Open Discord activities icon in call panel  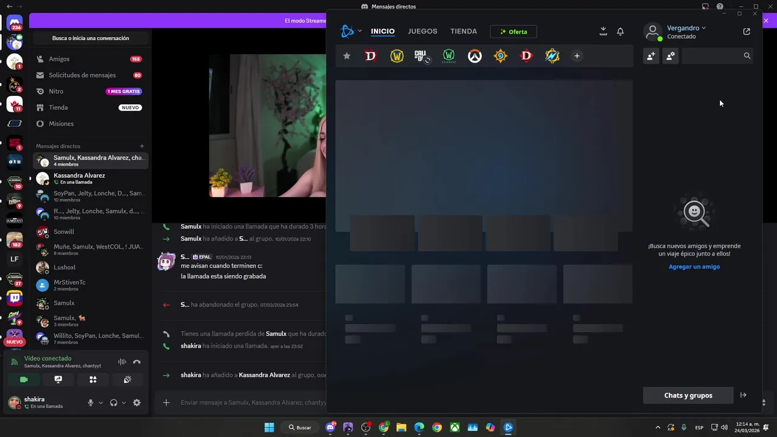tap(93, 379)
